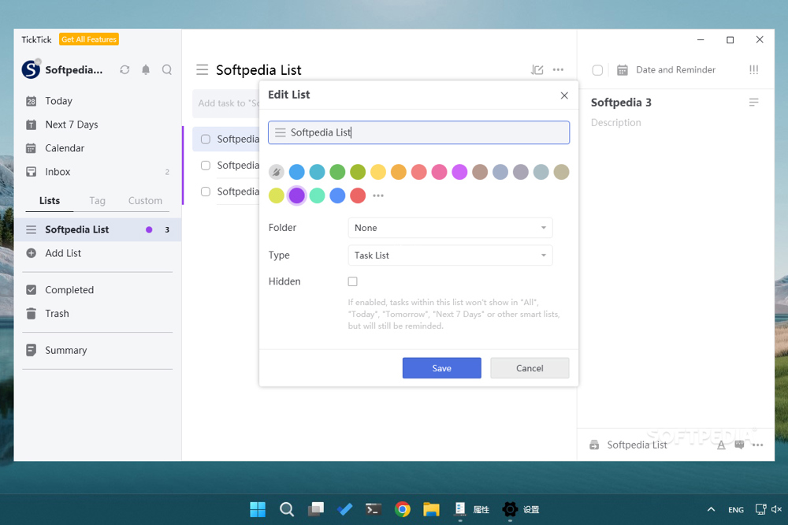Open File Explorer from taskbar
The height and width of the screenshot is (525, 788).
[431, 509]
